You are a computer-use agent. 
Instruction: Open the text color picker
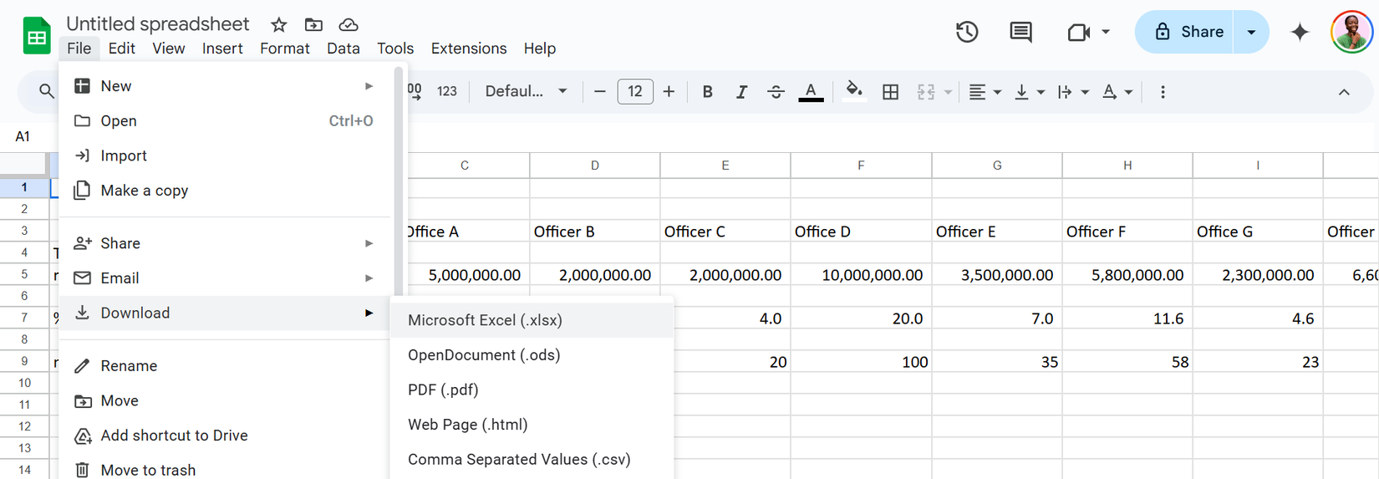pyautogui.click(x=811, y=92)
